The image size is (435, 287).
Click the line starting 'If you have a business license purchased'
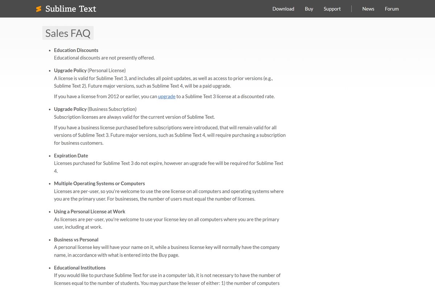(x=165, y=128)
